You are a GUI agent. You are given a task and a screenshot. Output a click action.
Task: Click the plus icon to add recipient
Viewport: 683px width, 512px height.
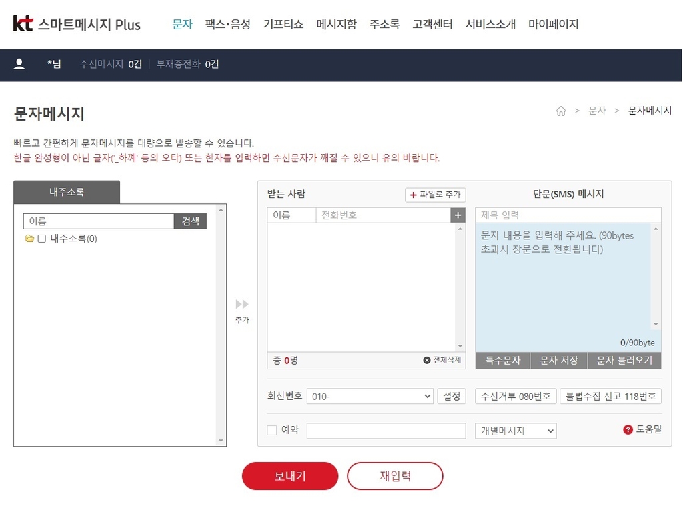[x=457, y=215]
